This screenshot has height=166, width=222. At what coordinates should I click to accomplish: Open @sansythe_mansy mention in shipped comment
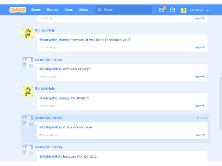click(x=55, y=40)
